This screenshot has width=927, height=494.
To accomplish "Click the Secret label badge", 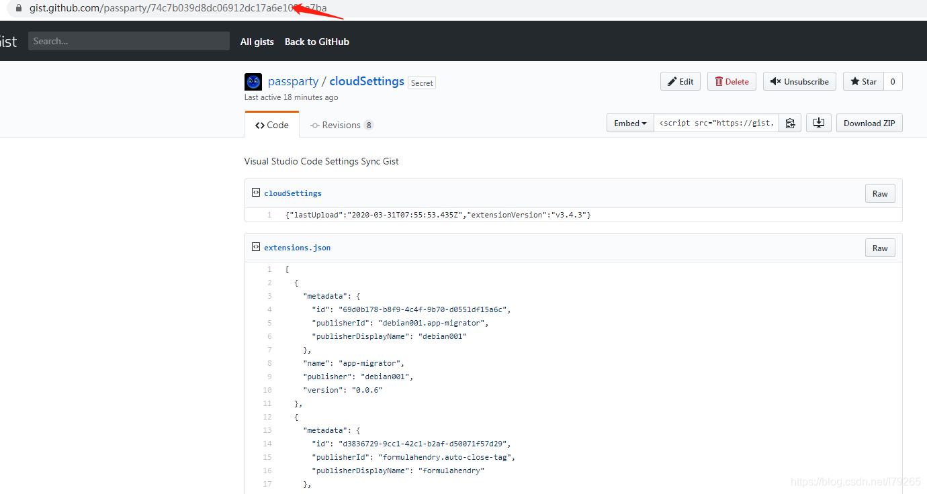I will point(421,83).
